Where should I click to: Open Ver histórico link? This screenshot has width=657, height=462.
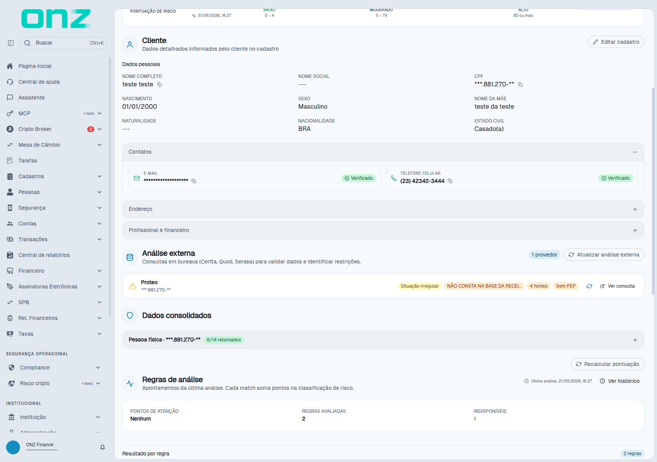[x=620, y=381]
